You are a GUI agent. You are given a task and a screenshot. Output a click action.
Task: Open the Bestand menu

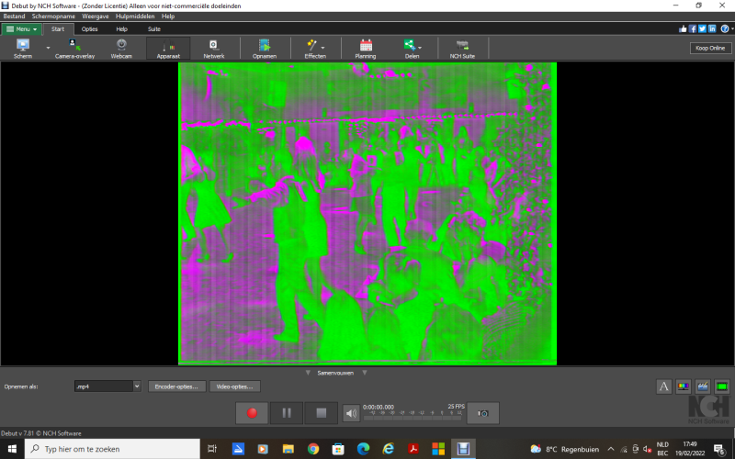(x=14, y=17)
